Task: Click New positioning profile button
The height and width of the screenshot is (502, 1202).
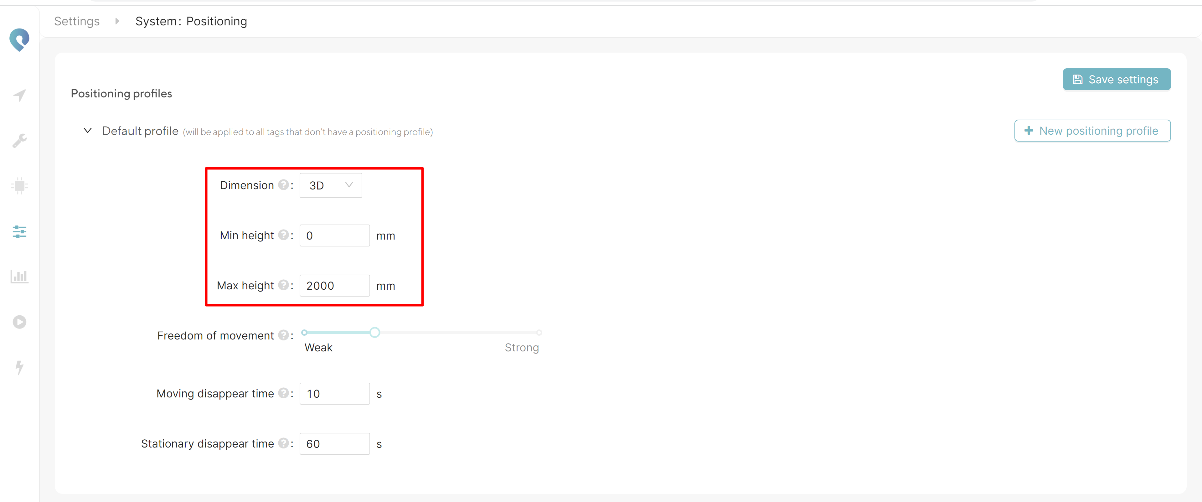Action: click(x=1092, y=131)
